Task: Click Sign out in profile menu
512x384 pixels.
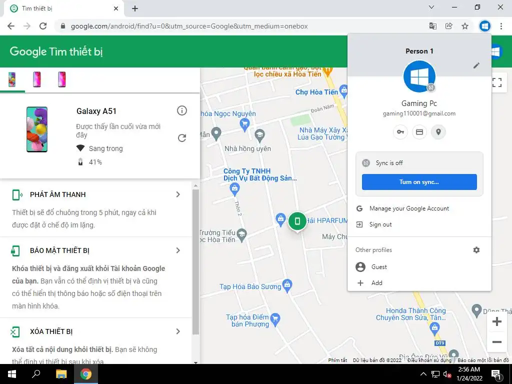Action: tap(419, 224)
